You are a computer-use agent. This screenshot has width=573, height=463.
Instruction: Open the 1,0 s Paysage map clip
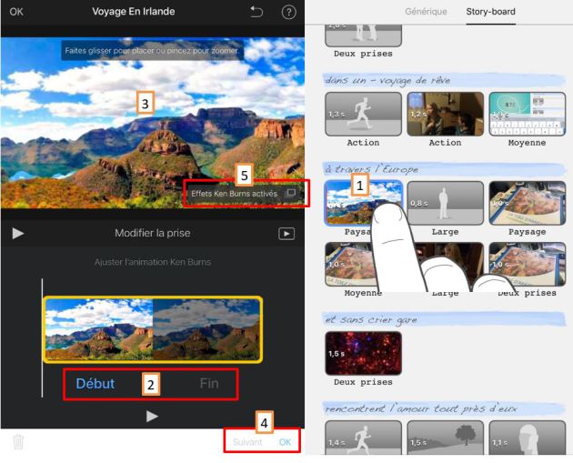coord(527,203)
